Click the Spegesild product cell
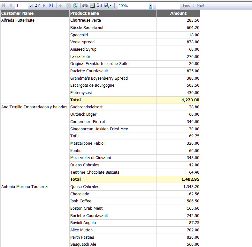Image resolution: width=252 pixels, height=247 pixels. pos(113,35)
